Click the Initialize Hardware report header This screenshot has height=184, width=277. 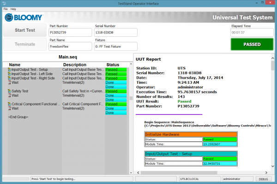tap(191, 134)
